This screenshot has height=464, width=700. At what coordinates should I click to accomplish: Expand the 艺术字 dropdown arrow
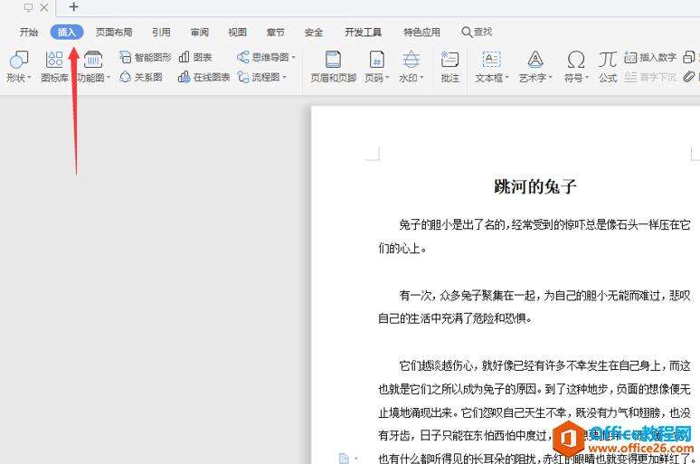551,78
